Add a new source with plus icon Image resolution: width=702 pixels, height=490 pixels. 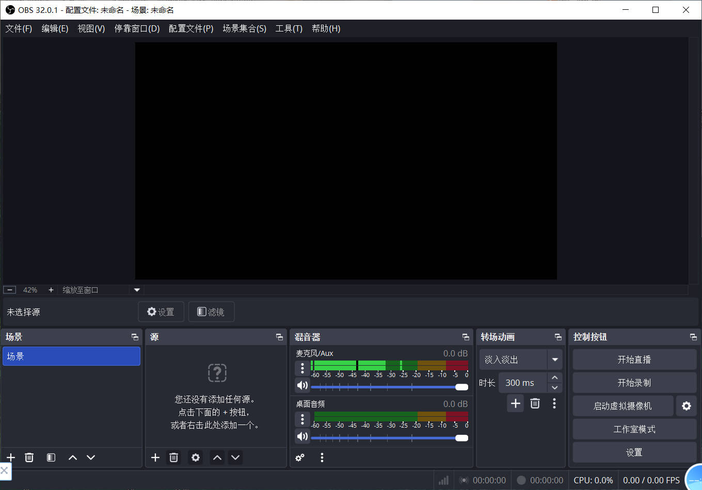pos(155,458)
